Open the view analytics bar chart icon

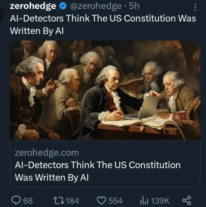pyautogui.click(x=144, y=201)
